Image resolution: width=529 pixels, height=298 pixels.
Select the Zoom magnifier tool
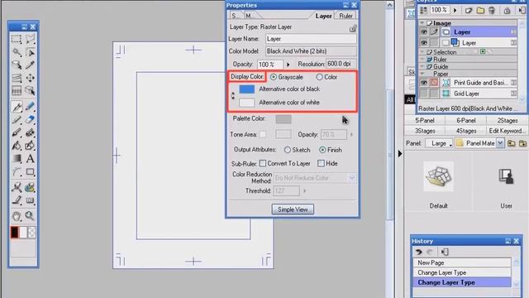(30, 215)
